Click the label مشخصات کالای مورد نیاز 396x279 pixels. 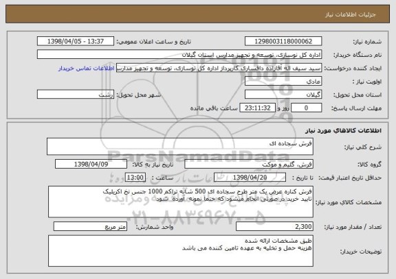pos(349,202)
